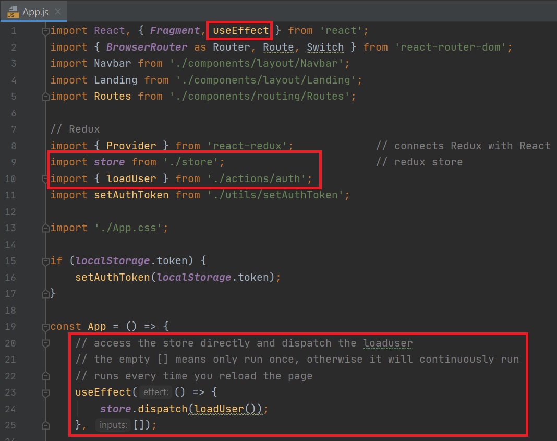
Task: Click the 'inputs:' parameter hint
Action: click(x=113, y=425)
